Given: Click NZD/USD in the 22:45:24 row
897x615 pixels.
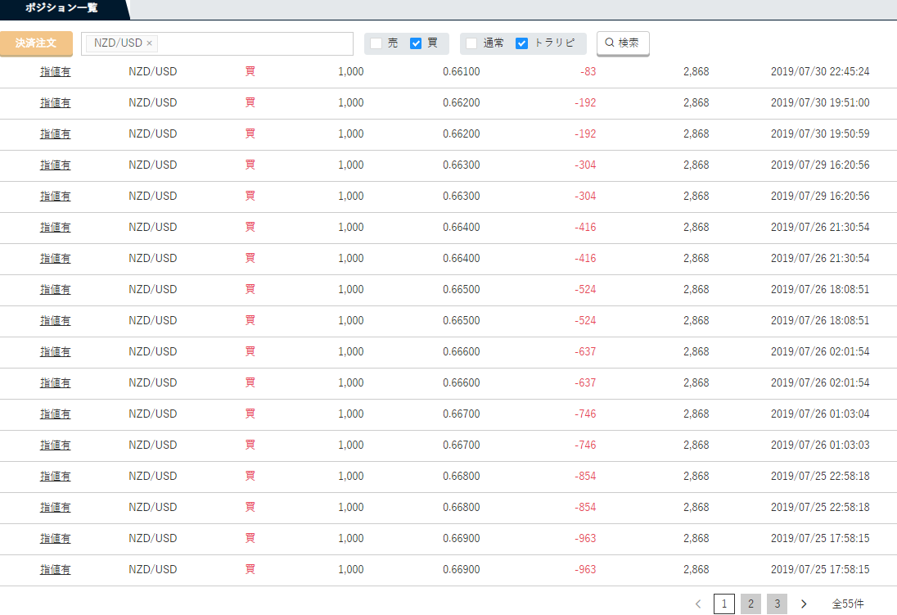Looking at the screenshot, I should coord(153,71).
